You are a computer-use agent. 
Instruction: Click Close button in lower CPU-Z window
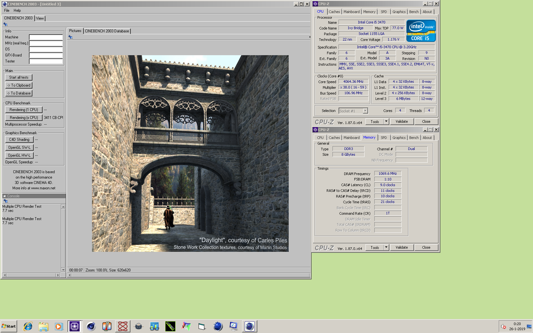[426, 247]
